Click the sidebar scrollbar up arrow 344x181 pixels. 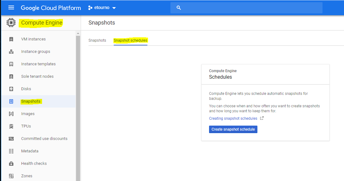(78, 34)
